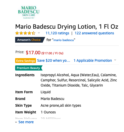Click the Premium Beauty badge
This screenshot has width=124, height=132.
(x=29, y=68)
